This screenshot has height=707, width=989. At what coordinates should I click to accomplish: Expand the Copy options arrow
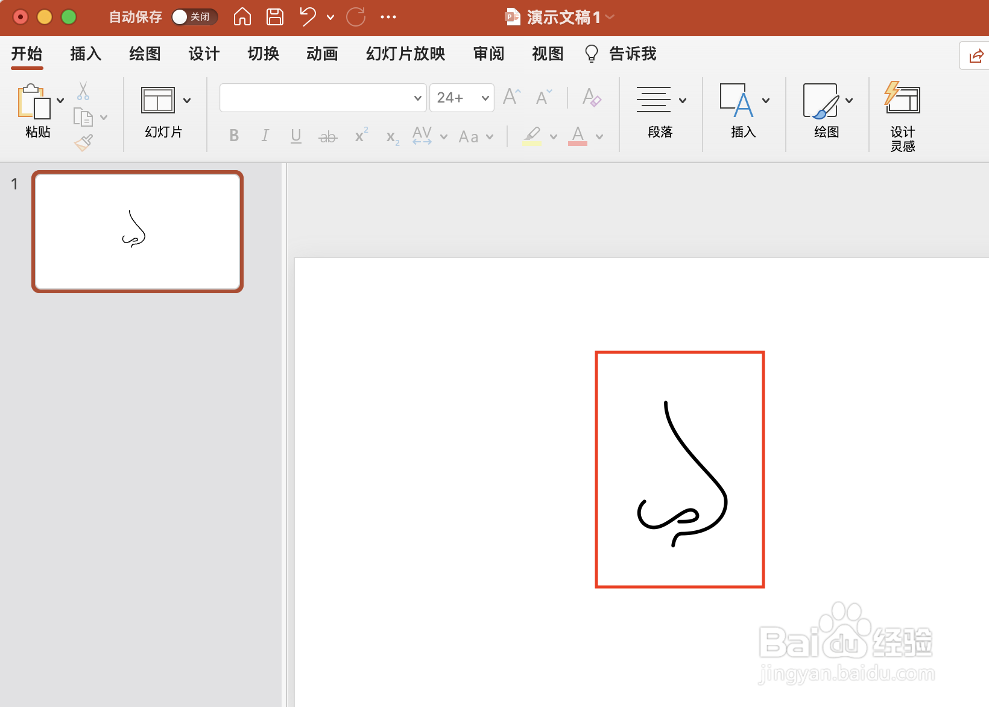104,117
